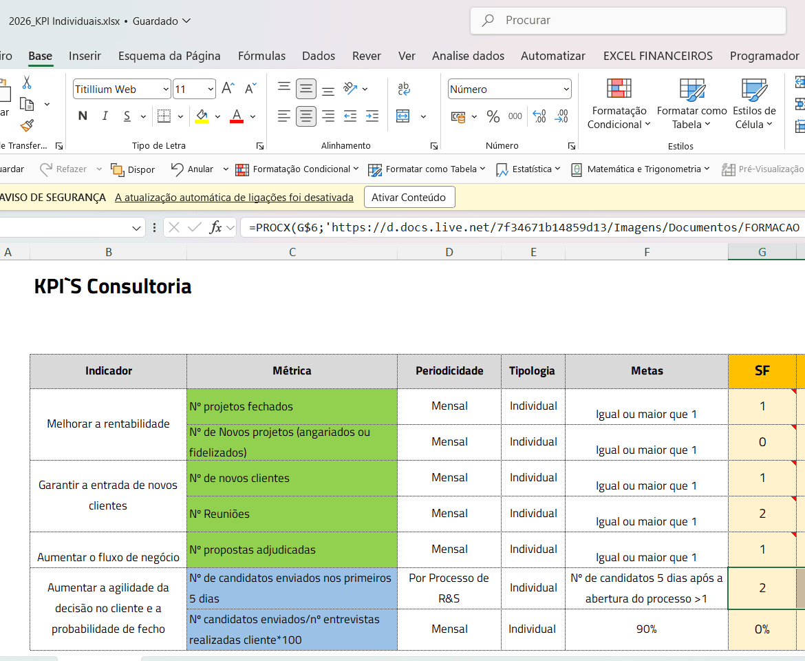Switch to the Inserir tab

point(85,56)
